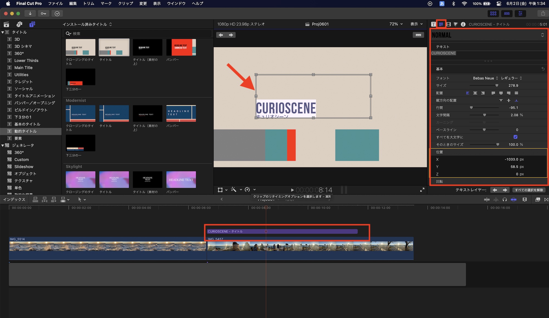Open the Clip menu in menu bar
The height and width of the screenshot is (318, 549).
pos(125,4)
